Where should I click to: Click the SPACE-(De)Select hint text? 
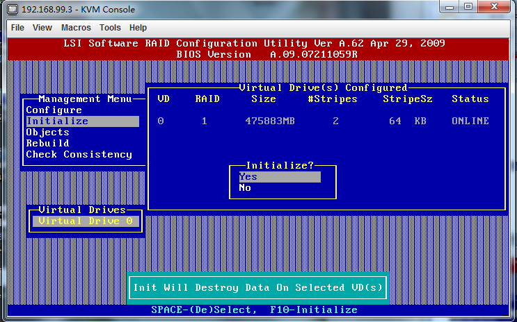click(x=204, y=310)
